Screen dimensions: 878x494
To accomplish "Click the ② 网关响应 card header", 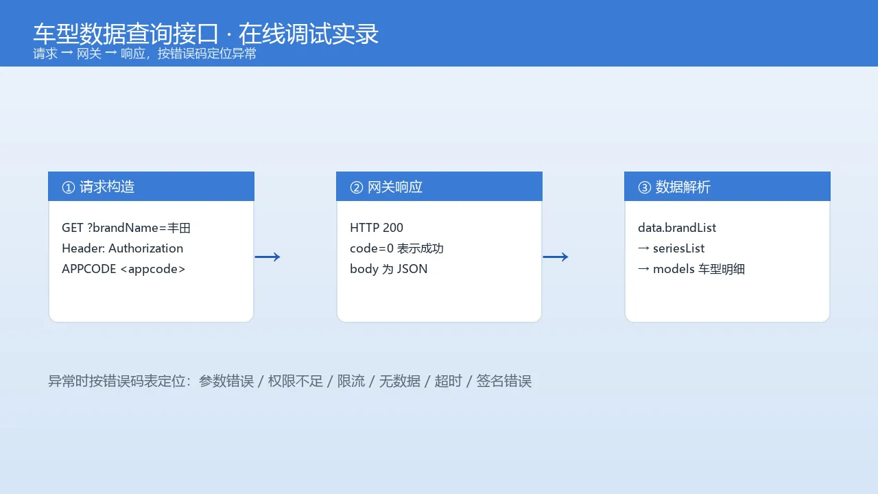I will (439, 186).
